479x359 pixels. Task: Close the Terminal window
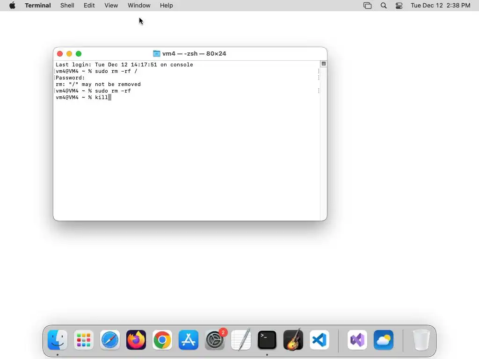[60, 54]
